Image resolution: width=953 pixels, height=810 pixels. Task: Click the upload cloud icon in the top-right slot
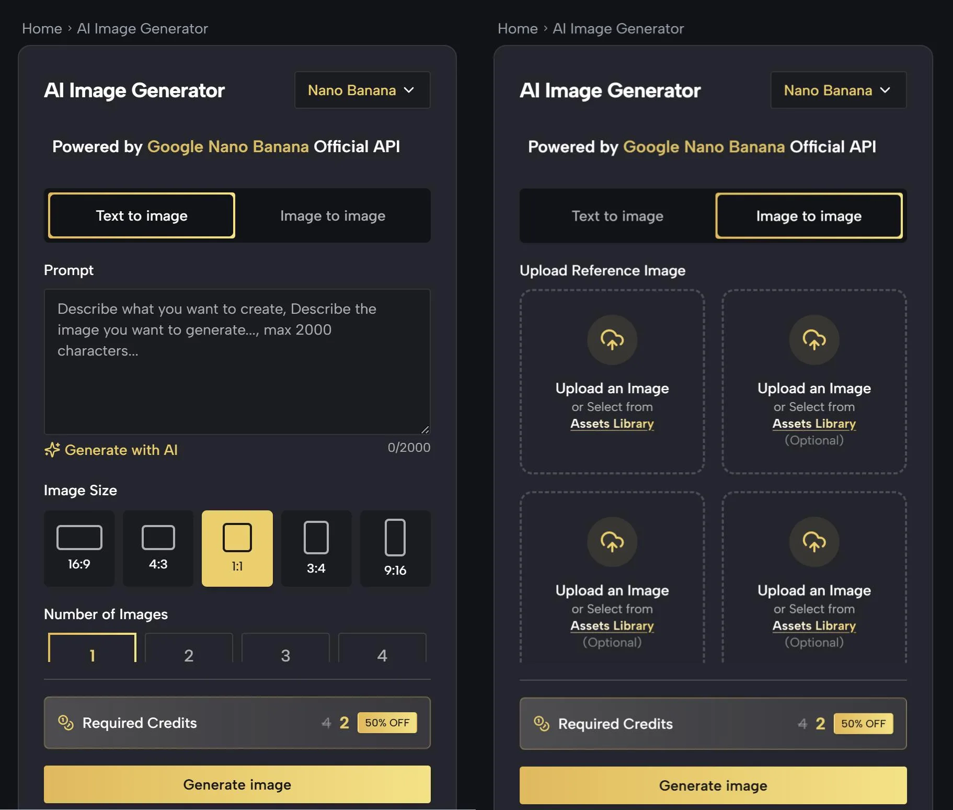click(x=814, y=340)
